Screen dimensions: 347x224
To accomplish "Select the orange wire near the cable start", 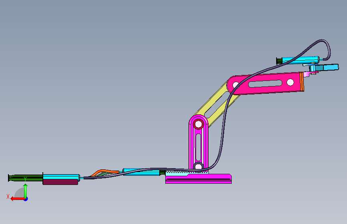I will point(105,172).
